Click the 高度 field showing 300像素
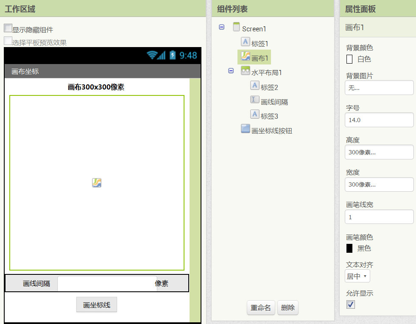The width and height of the screenshot is (416, 324). click(379, 152)
